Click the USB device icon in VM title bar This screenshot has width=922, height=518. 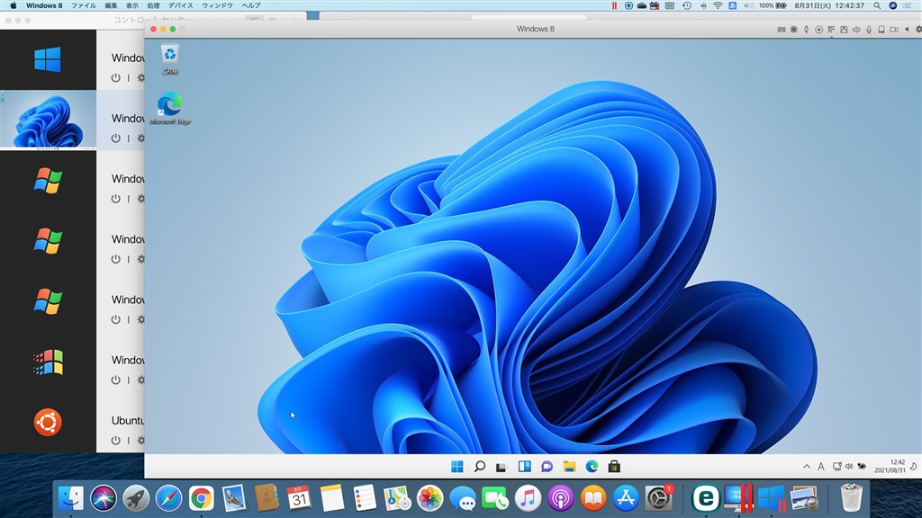point(806,30)
